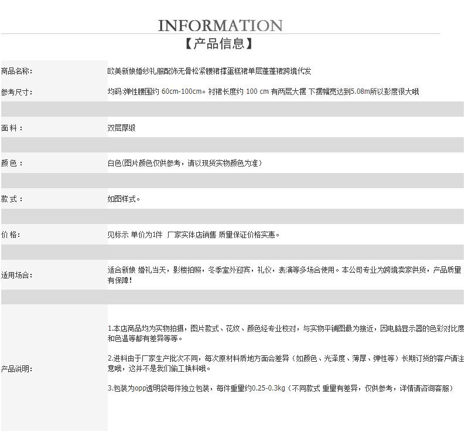
Task: Select the 面料 row label
Action: [12, 128]
